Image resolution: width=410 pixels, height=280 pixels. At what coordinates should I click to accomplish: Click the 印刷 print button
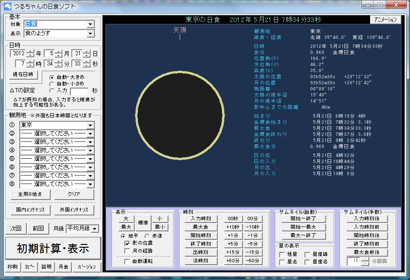(13, 267)
